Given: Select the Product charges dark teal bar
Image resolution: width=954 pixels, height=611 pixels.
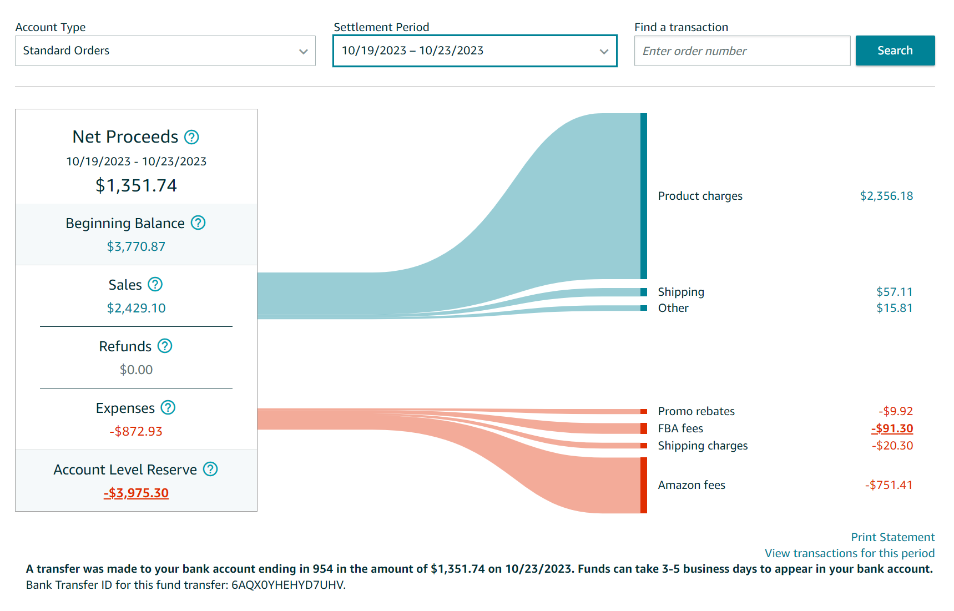Looking at the screenshot, I should 644,196.
